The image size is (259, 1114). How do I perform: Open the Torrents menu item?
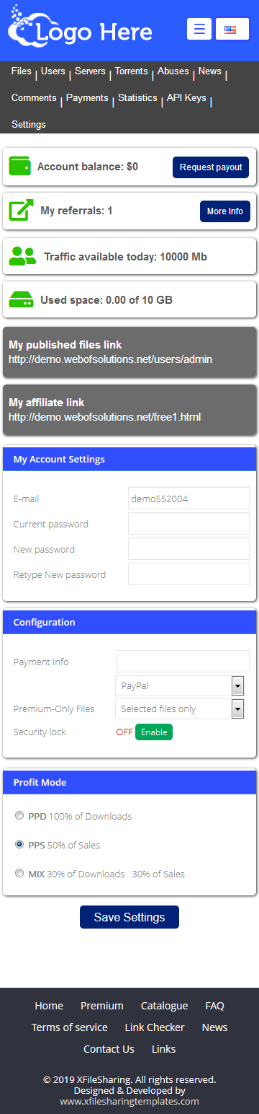coord(132,71)
